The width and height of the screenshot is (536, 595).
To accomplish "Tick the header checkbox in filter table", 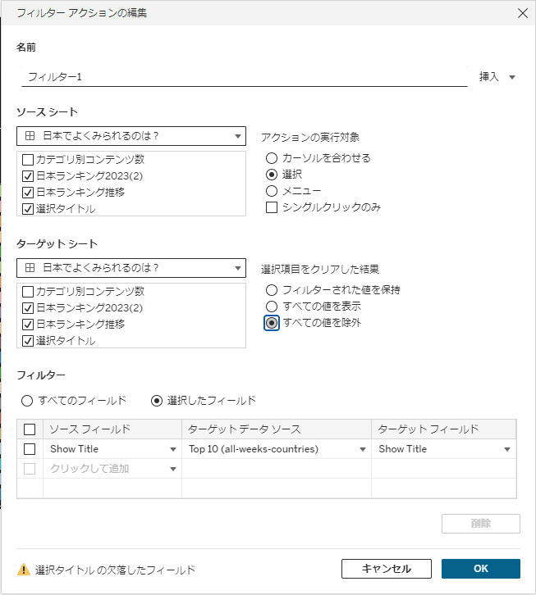I will coord(30,429).
